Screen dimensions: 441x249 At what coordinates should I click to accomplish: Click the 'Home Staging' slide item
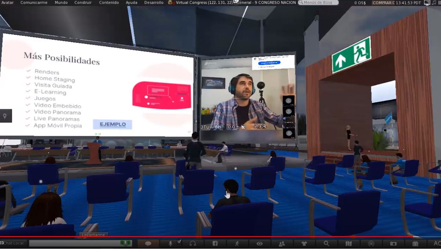point(55,79)
